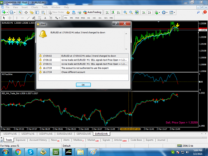
Task: Open the Insert menu
Action: pos(25,7)
